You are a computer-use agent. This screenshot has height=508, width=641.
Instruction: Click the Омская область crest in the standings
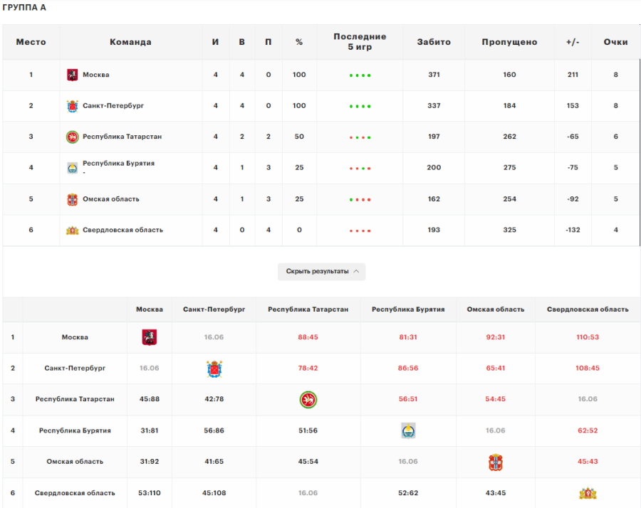(72, 199)
